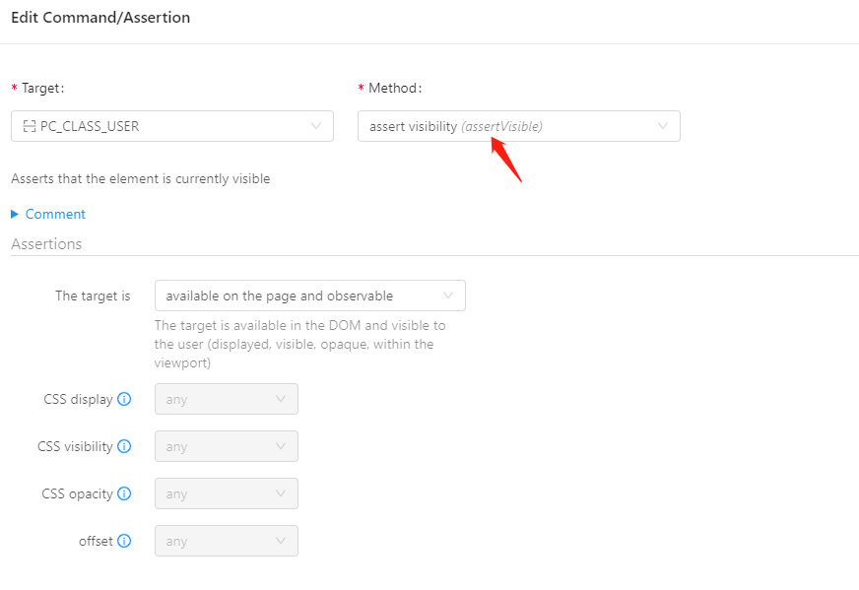Click the element selector icon beside PC_CLASS_USER
Image resolution: width=859 pixels, height=590 pixels.
[x=30, y=126]
